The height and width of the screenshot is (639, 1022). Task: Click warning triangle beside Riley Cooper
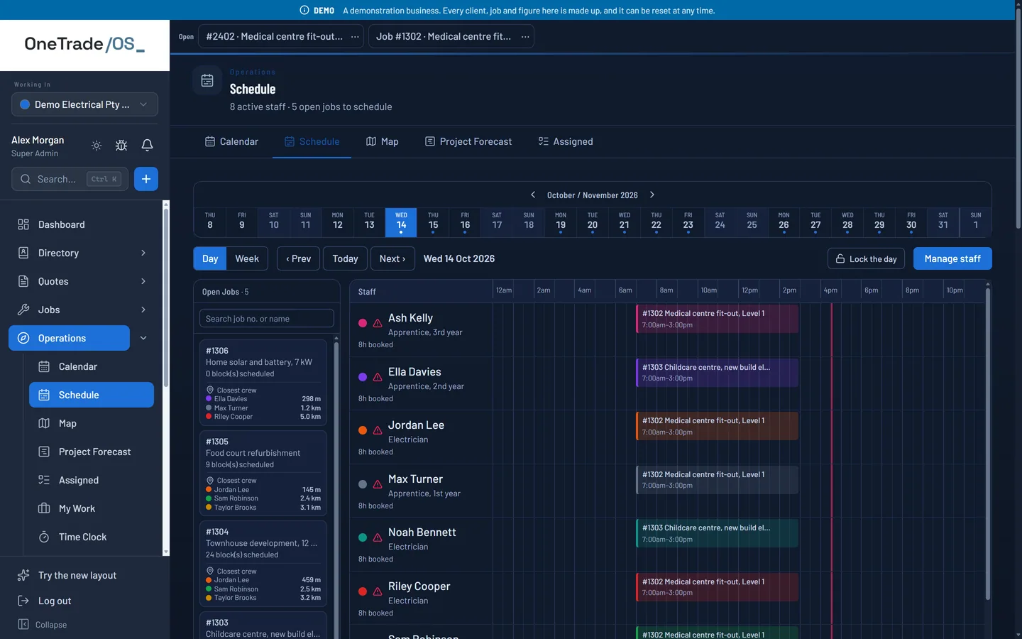point(378,591)
